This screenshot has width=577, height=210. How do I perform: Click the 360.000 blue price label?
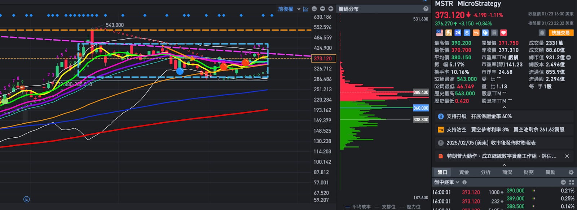click(421, 108)
